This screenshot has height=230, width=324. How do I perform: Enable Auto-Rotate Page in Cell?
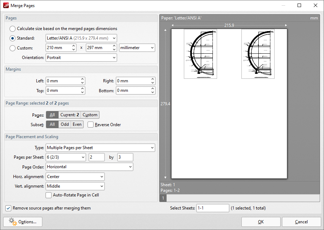pos(49,195)
